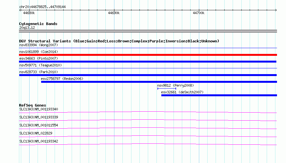This screenshot has height=163, width=286.
Task: Click the blue nsv828733 gain bar
Action: pos(148,75)
